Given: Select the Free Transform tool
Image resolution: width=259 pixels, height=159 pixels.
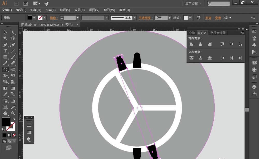Looking at the screenshot, I should 13,76.
